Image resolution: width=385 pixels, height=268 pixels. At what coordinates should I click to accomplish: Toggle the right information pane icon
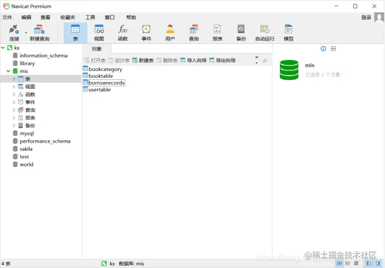click(378, 264)
